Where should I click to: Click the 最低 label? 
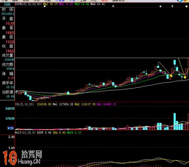click(x=7, y=37)
